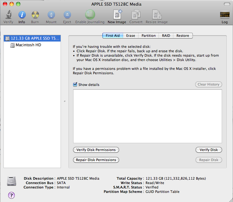Click the purple help question mark button
This screenshot has width=233, height=202.
11,195
